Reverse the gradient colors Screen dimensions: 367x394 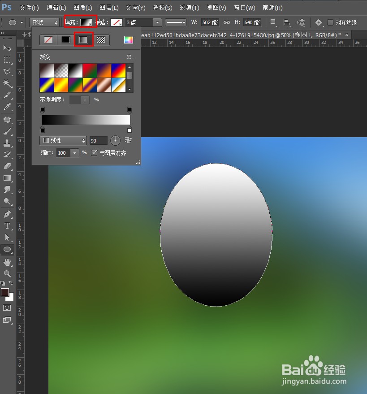pos(128,140)
